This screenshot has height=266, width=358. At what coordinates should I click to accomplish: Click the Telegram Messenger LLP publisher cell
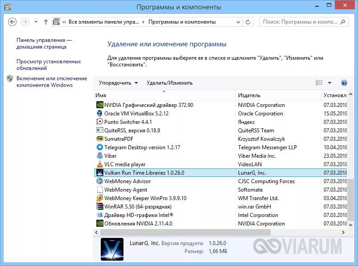[x=267, y=147]
